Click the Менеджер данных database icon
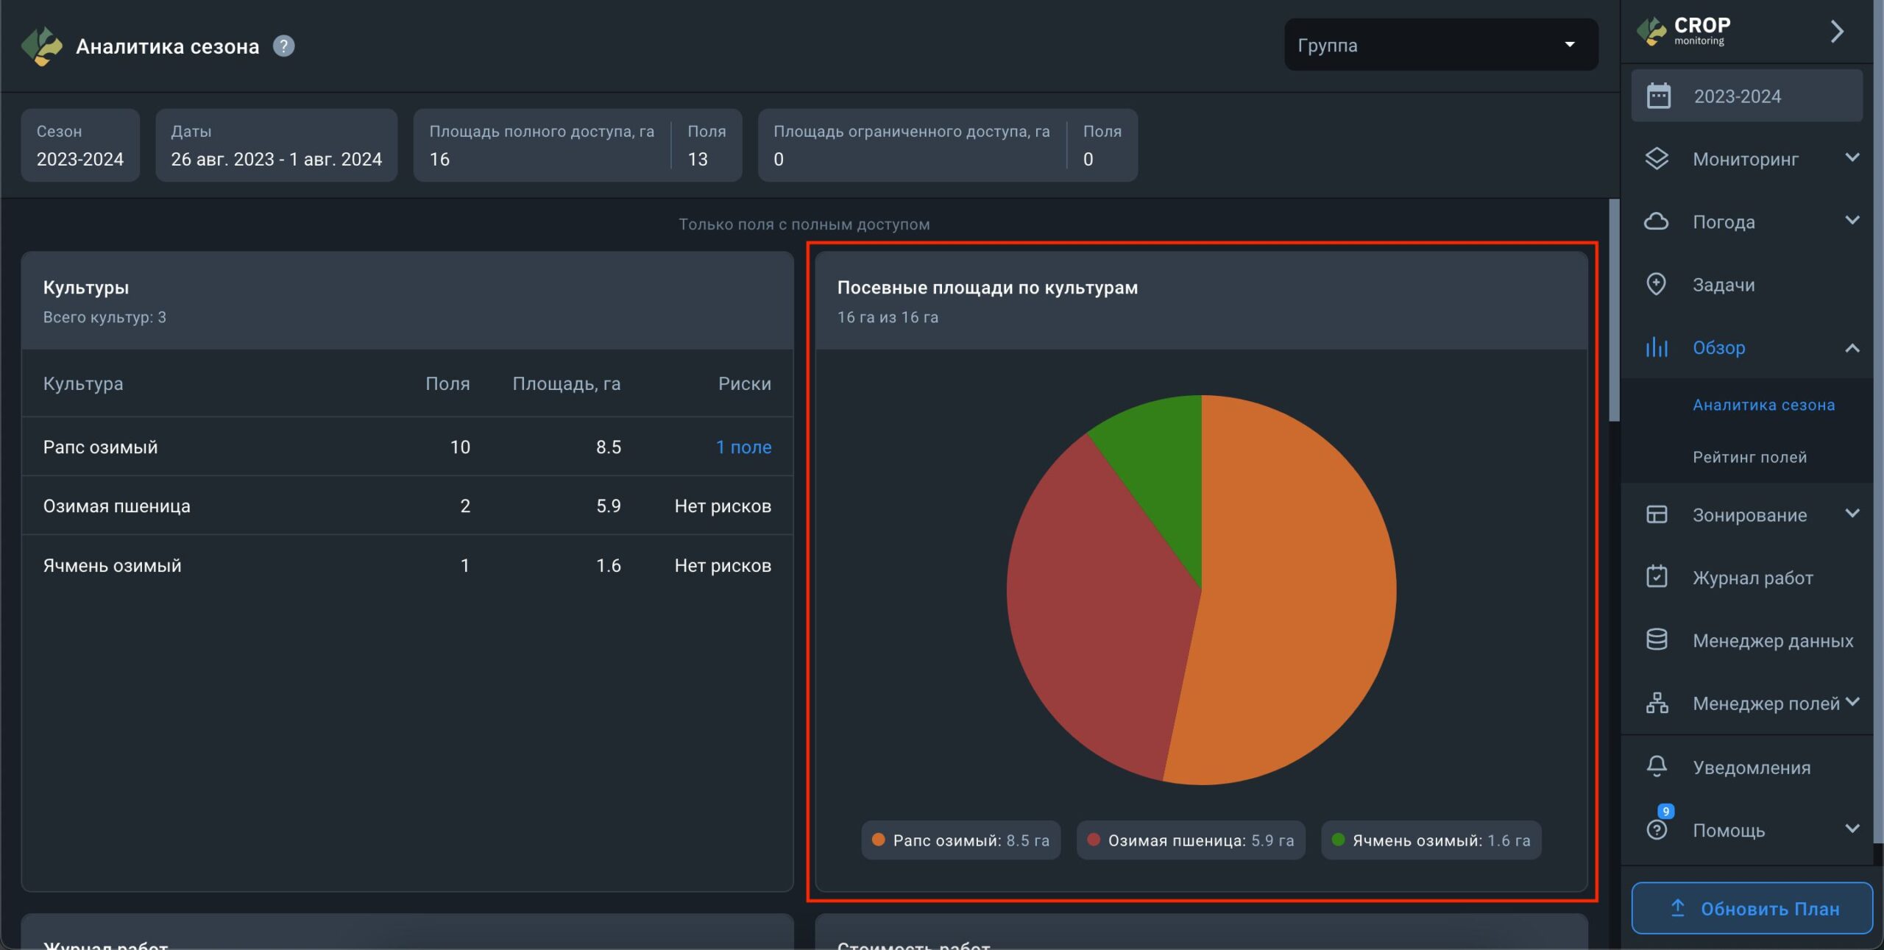The image size is (1884, 950). 1656,639
